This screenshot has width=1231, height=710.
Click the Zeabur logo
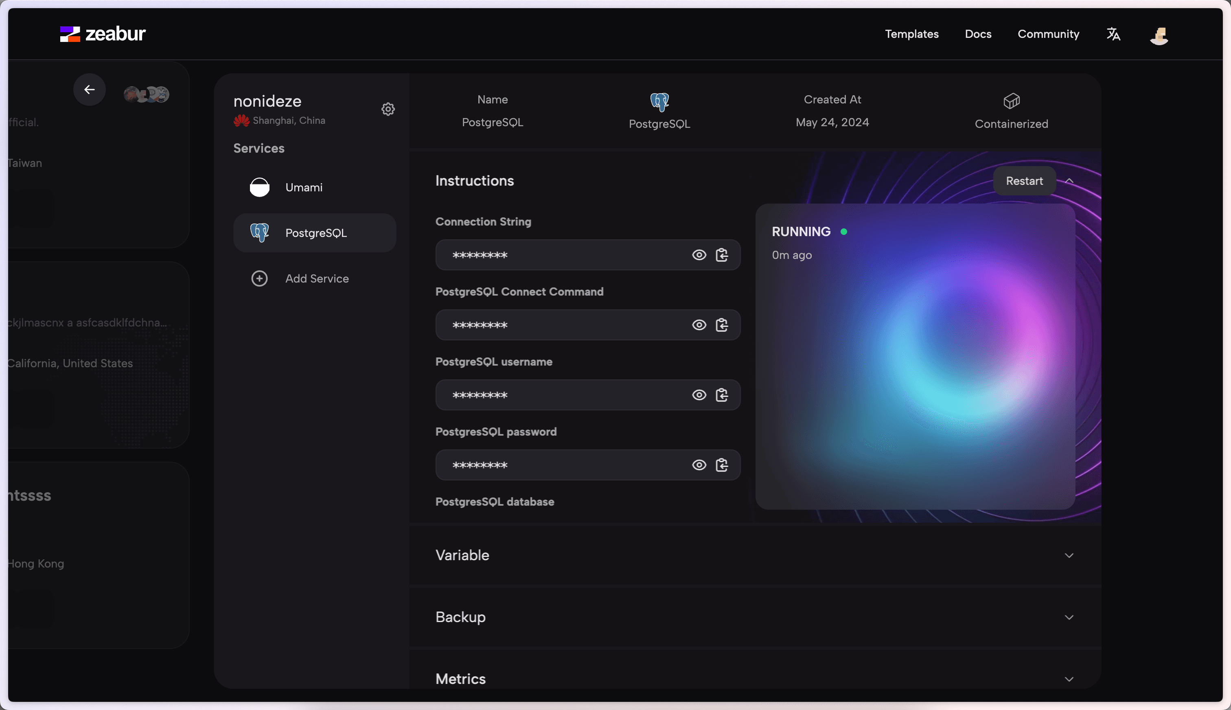point(103,34)
